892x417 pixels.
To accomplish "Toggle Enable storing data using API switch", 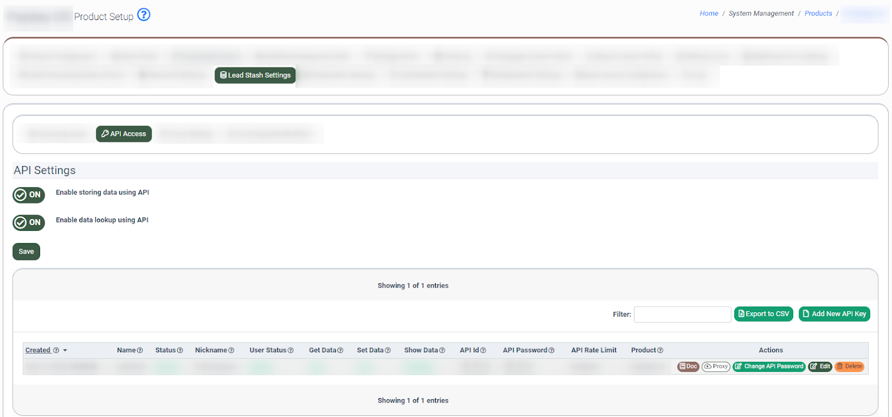I will tap(28, 195).
